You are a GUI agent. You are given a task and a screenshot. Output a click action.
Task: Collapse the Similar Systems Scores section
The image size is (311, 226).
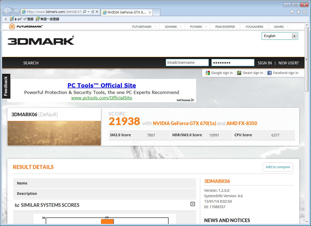192,204
